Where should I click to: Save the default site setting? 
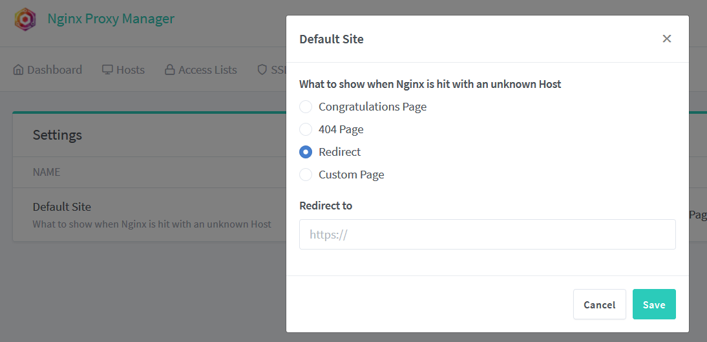point(654,305)
